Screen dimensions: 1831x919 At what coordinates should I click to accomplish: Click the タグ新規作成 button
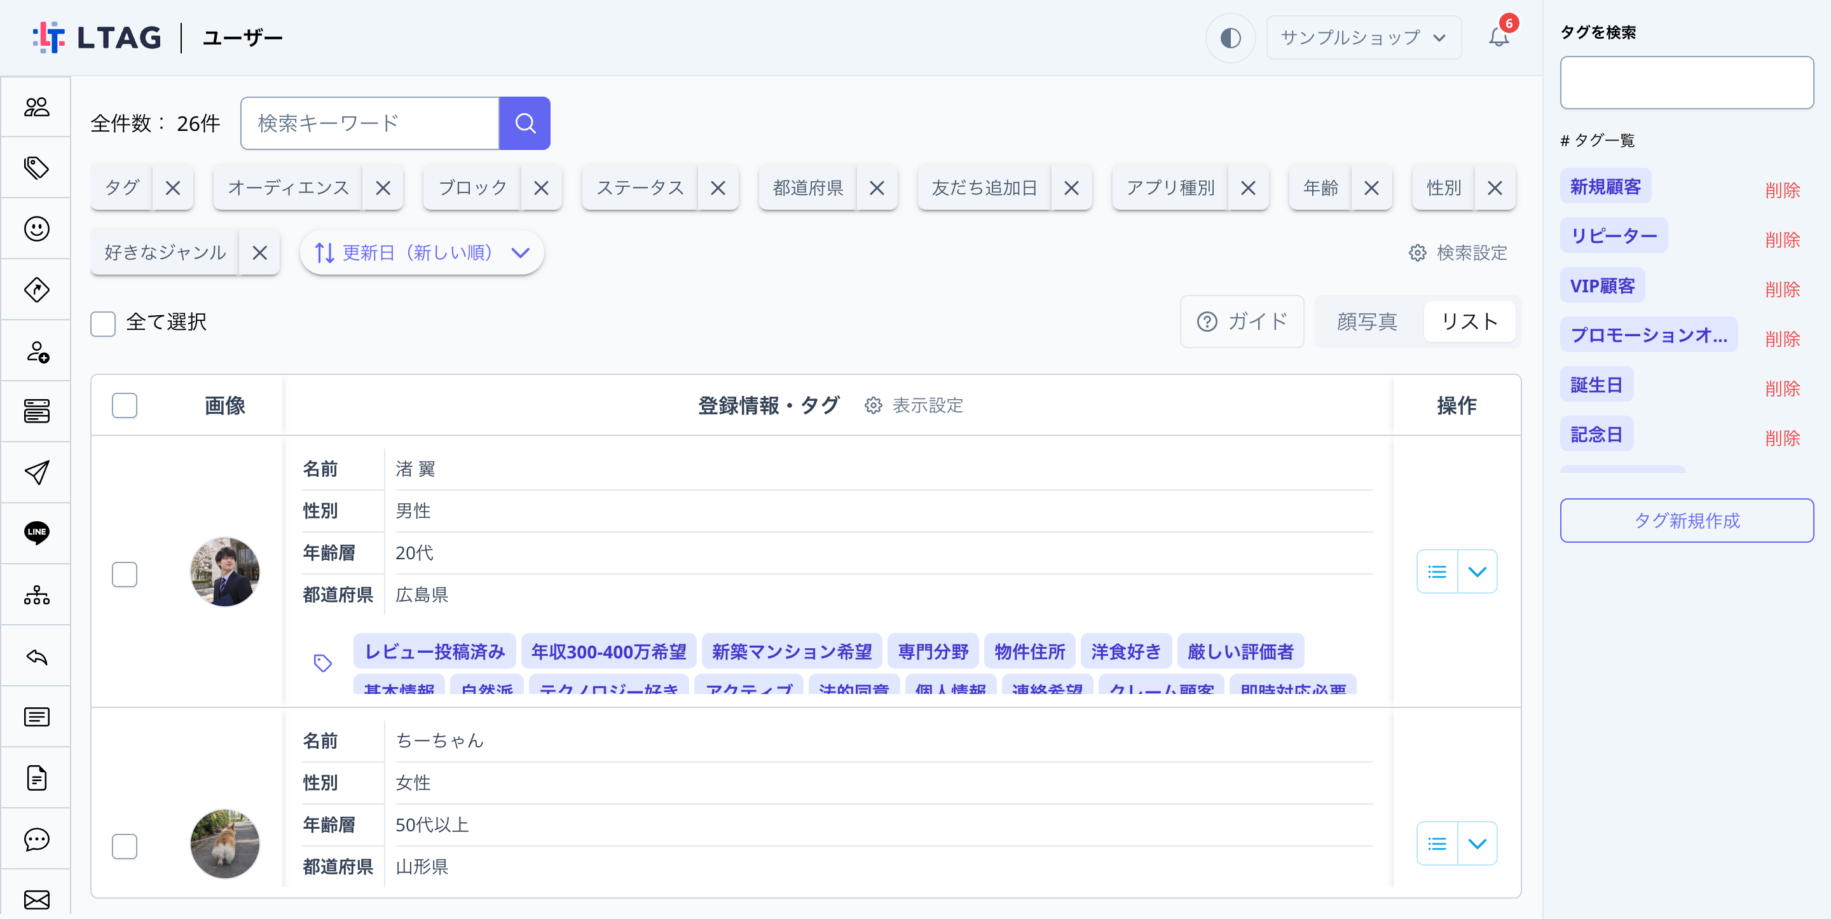pyautogui.click(x=1686, y=521)
